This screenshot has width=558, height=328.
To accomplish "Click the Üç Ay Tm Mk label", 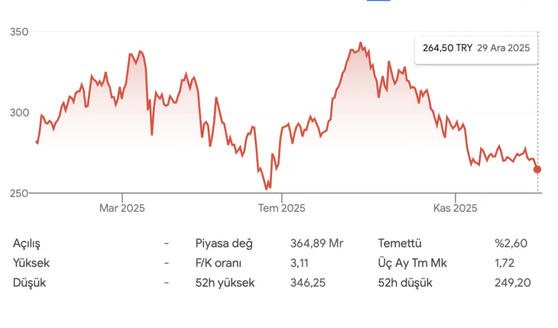I will point(412,263).
